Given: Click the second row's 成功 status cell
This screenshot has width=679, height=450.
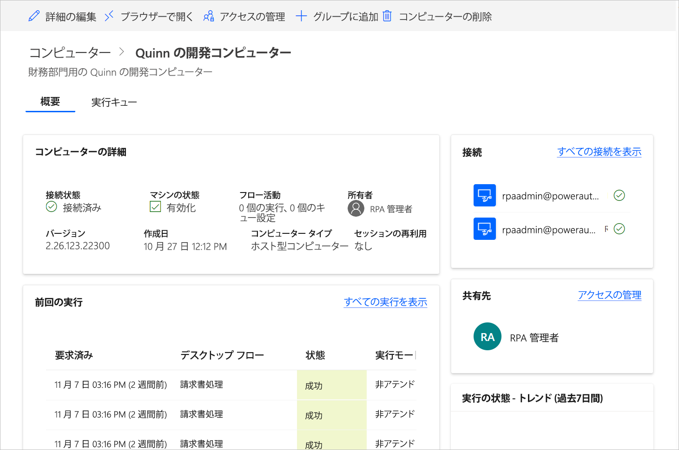Looking at the screenshot, I should [332, 415].
